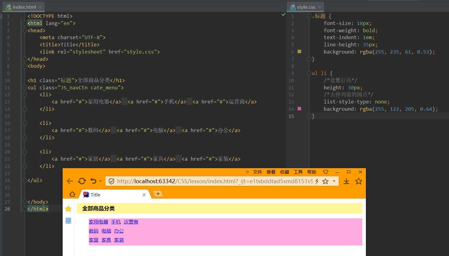Open the browser downloads icon
449x256 pixels.
(x=347, y=181)
